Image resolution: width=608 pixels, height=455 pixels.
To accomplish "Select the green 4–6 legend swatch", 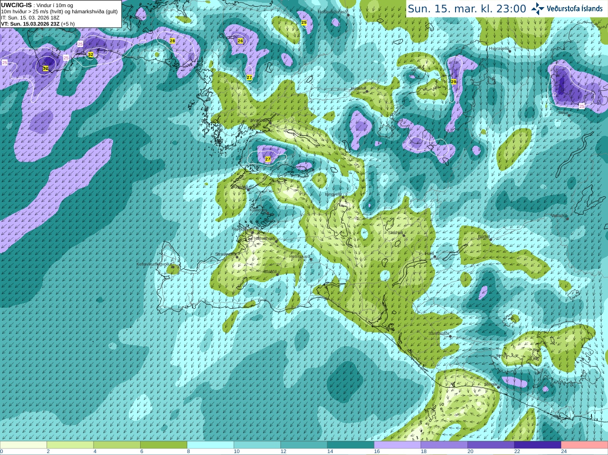I will [x=117, y=445].
